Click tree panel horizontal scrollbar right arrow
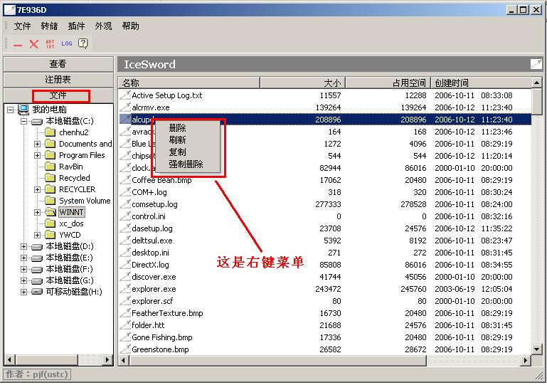 point(108,359)
